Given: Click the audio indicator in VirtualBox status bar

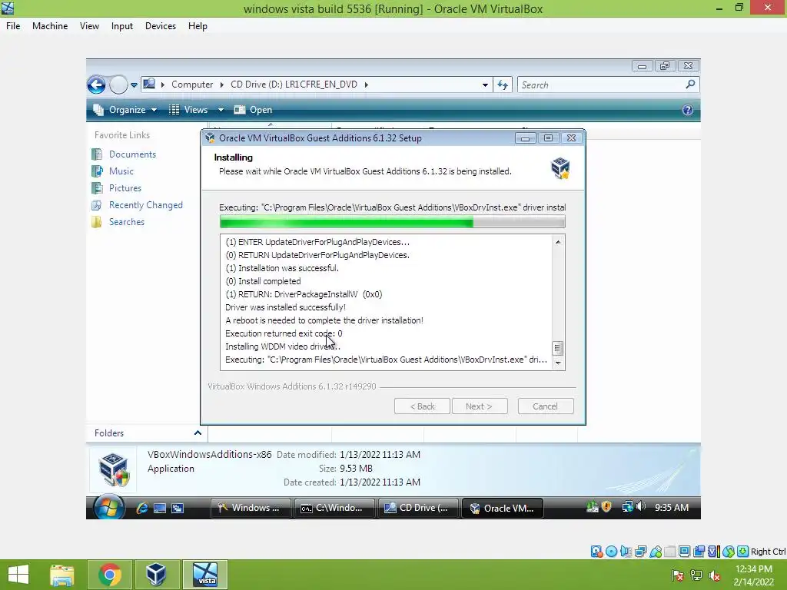Looking at the screenshot, I should coord(626,552).
